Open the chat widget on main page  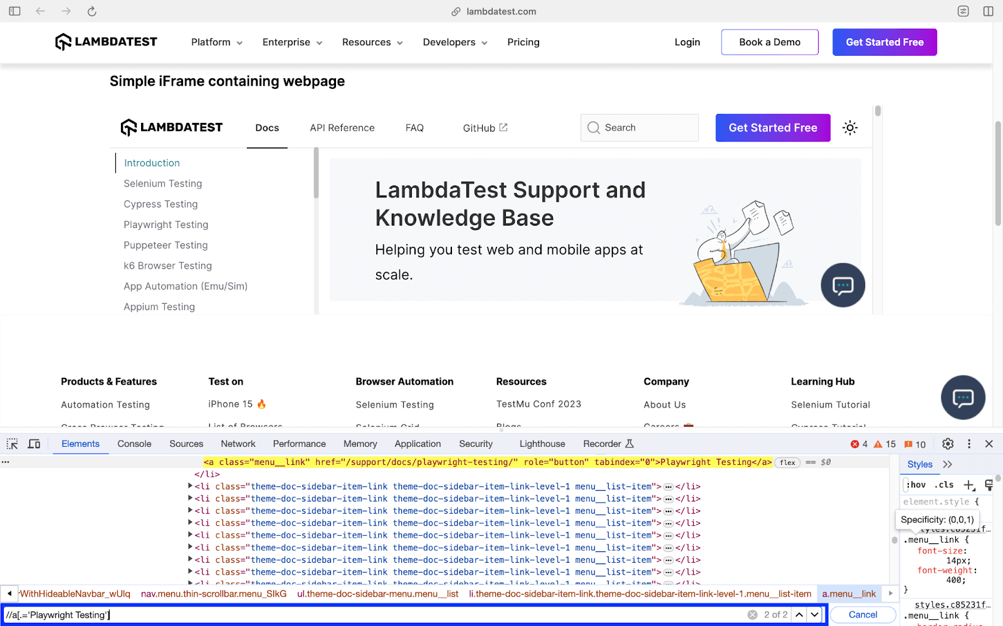(963, 397)
